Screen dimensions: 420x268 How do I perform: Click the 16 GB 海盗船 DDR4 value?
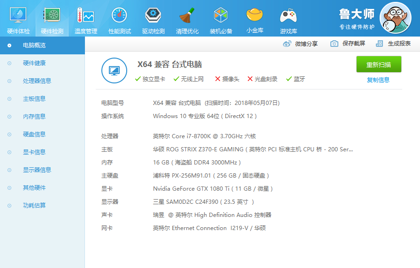pyautogui.click(x=197, y=163)
